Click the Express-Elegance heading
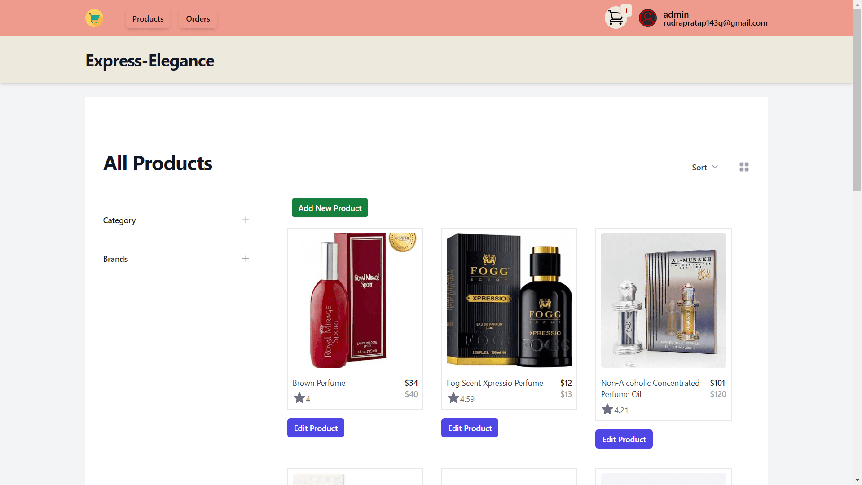The image size is (862, 485). pos(150,61)
